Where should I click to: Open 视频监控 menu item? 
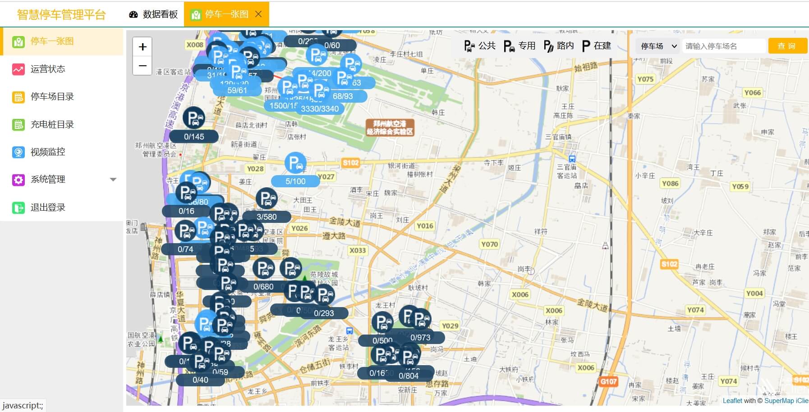click(62, 152)
